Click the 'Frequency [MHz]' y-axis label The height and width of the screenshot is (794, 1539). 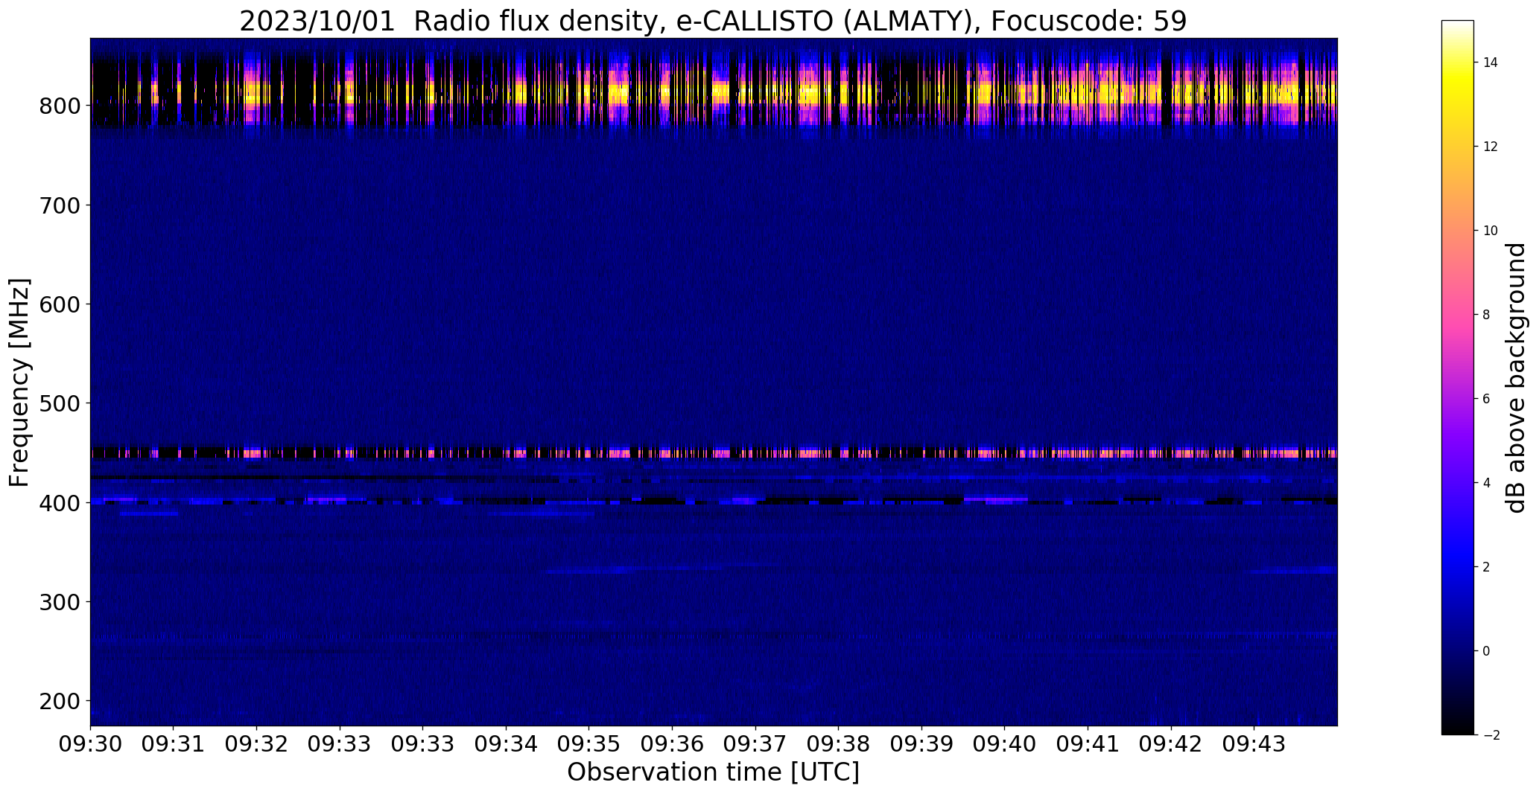[19, 382]
